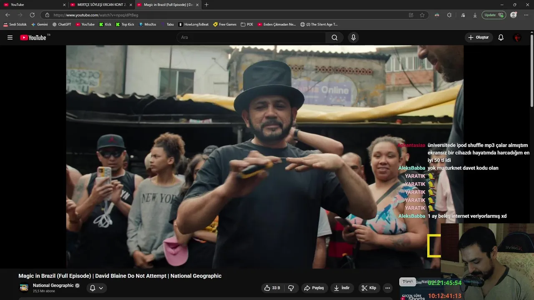Close the Magic in Brazil tab
Screen dimensions: 534x300
click(198, 5)
